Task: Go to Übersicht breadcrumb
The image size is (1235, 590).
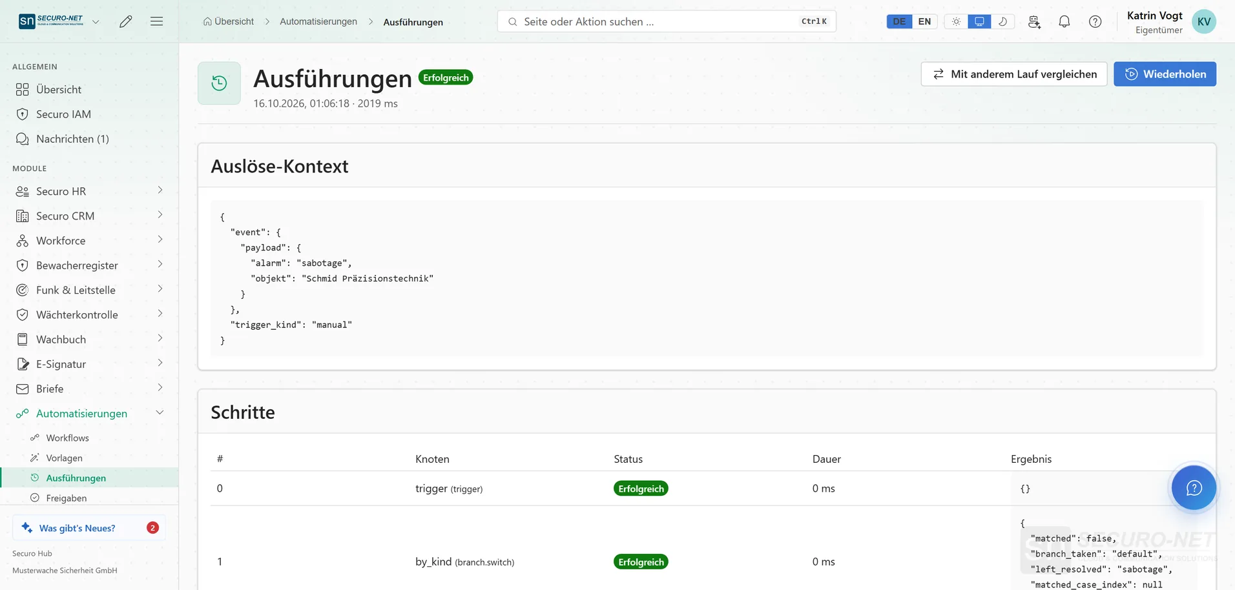Action: pos(229,21)
